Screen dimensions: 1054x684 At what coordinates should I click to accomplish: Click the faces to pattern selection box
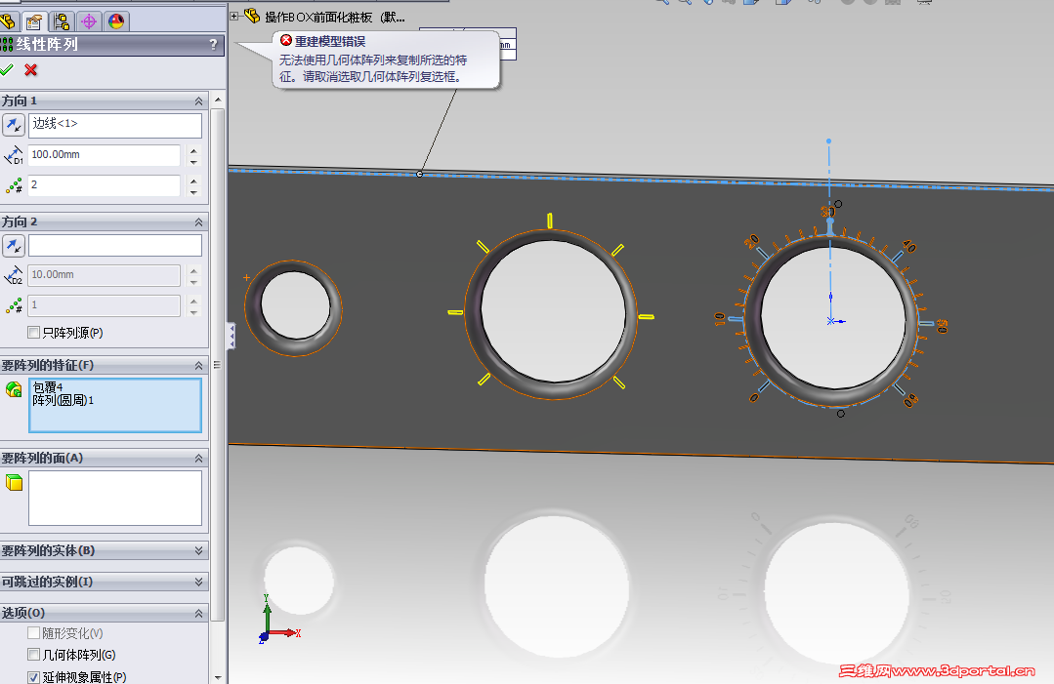[x=115, y=498]
